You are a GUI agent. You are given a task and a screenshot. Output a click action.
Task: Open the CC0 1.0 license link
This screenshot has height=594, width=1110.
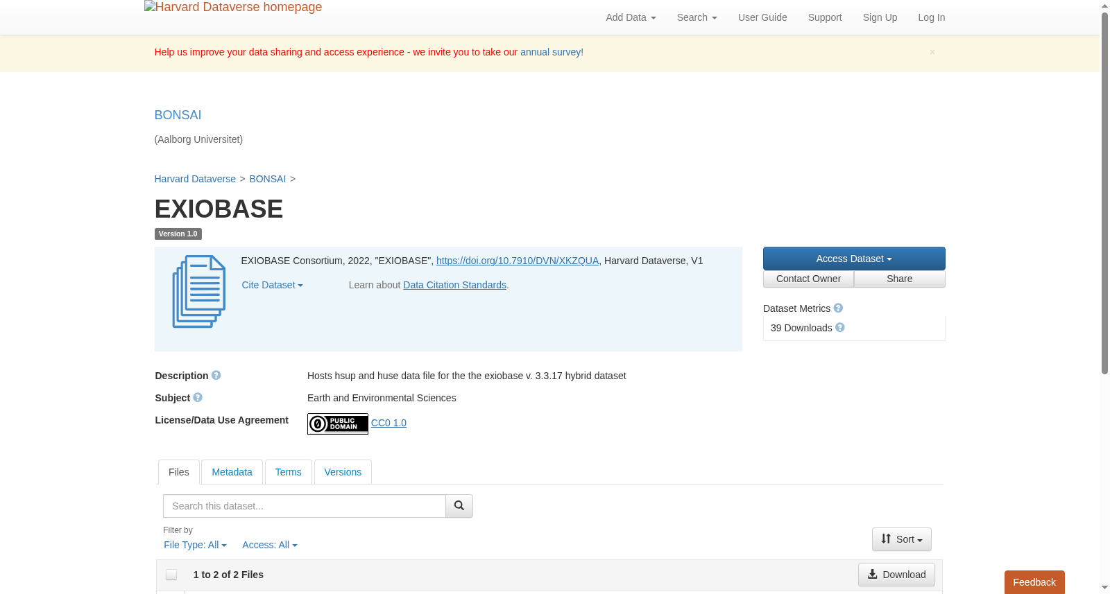coord(388,423)
